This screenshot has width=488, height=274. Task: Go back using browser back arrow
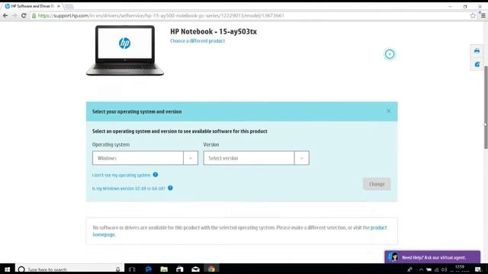coord(5,15)
